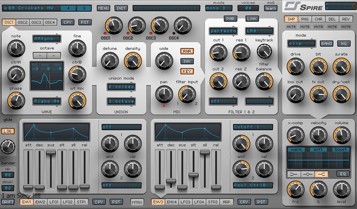Open the LP4 filter mode dropdown
The width and height of the screenshot is (357, 209).
tap(259, 31)
